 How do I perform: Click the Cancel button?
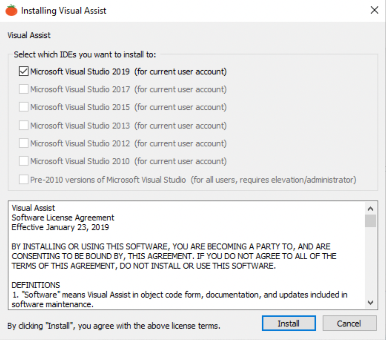coord(349,323)
